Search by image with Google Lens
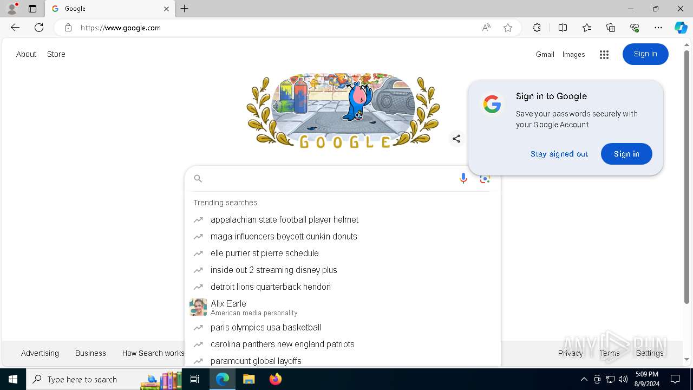 tap(485, 179)
